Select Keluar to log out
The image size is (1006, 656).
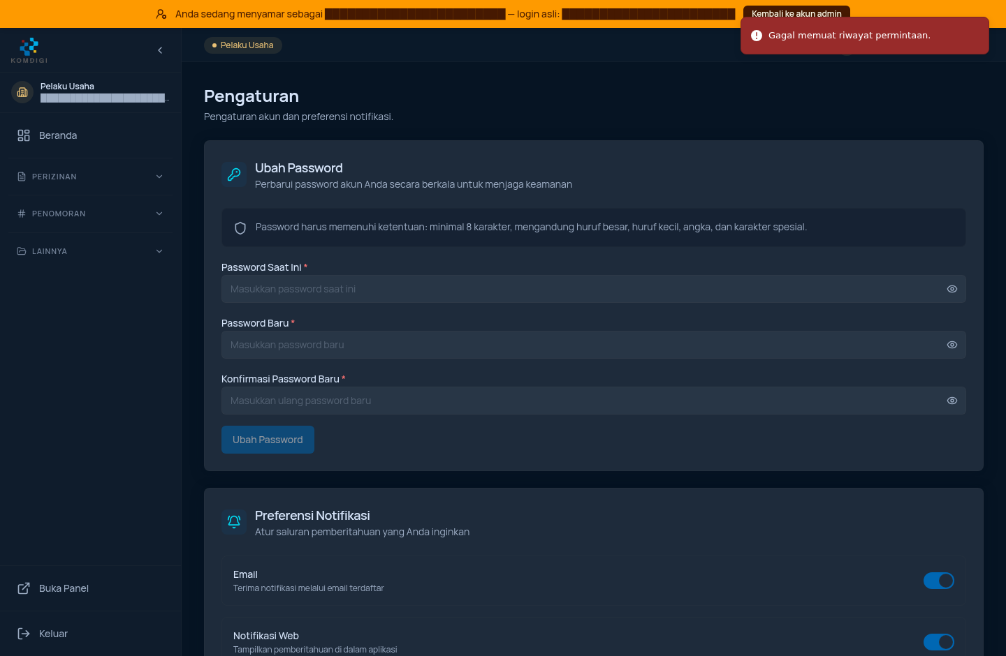point(91,634)
